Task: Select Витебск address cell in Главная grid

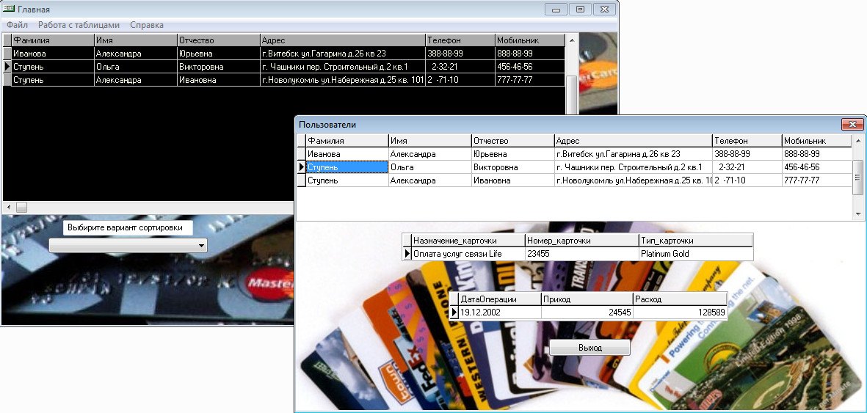Action: [343, 54]
